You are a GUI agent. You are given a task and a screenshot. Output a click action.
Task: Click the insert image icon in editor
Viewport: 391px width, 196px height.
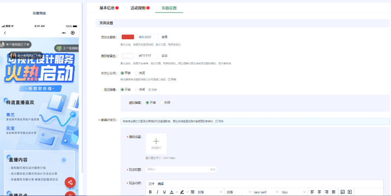[x=342, y=192]
